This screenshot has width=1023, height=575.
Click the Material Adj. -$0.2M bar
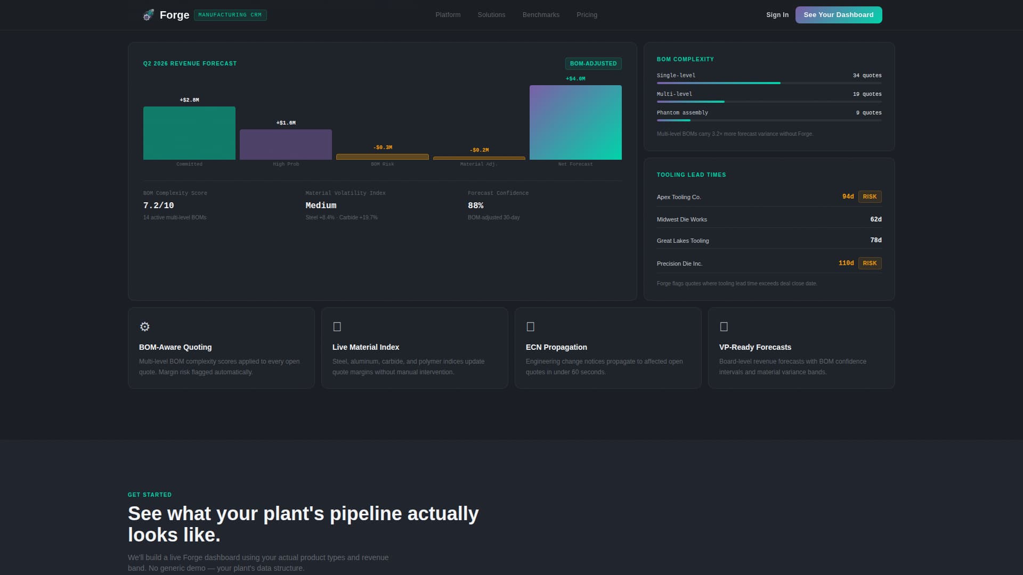point(479,158)
